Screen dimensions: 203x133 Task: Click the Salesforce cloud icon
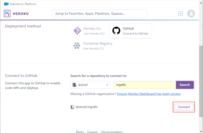pyautogui.click(x=6, y=4)
